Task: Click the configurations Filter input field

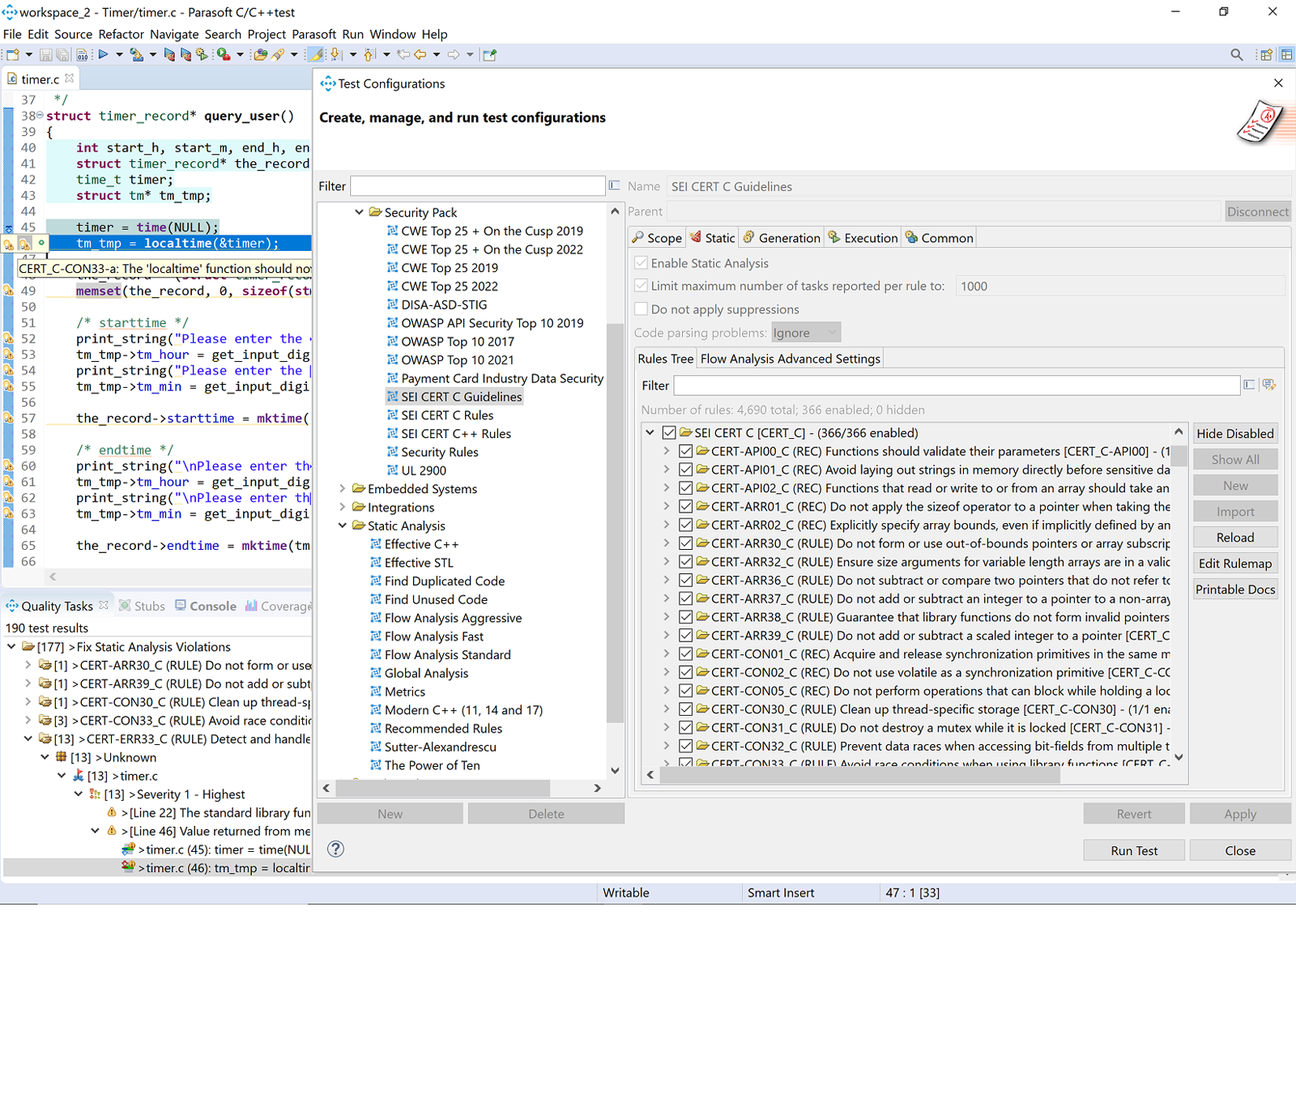Action: 478,185
